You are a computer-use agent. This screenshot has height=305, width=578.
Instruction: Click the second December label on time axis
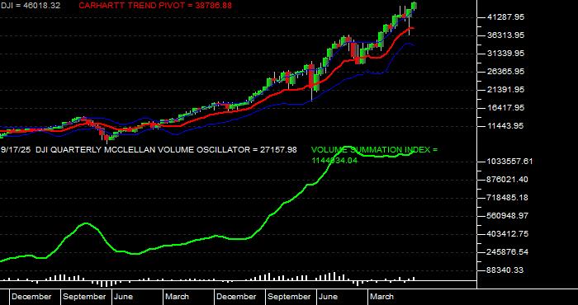click(236, 297)
